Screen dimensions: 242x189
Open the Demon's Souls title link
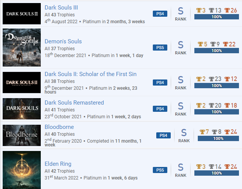[63, 41]
